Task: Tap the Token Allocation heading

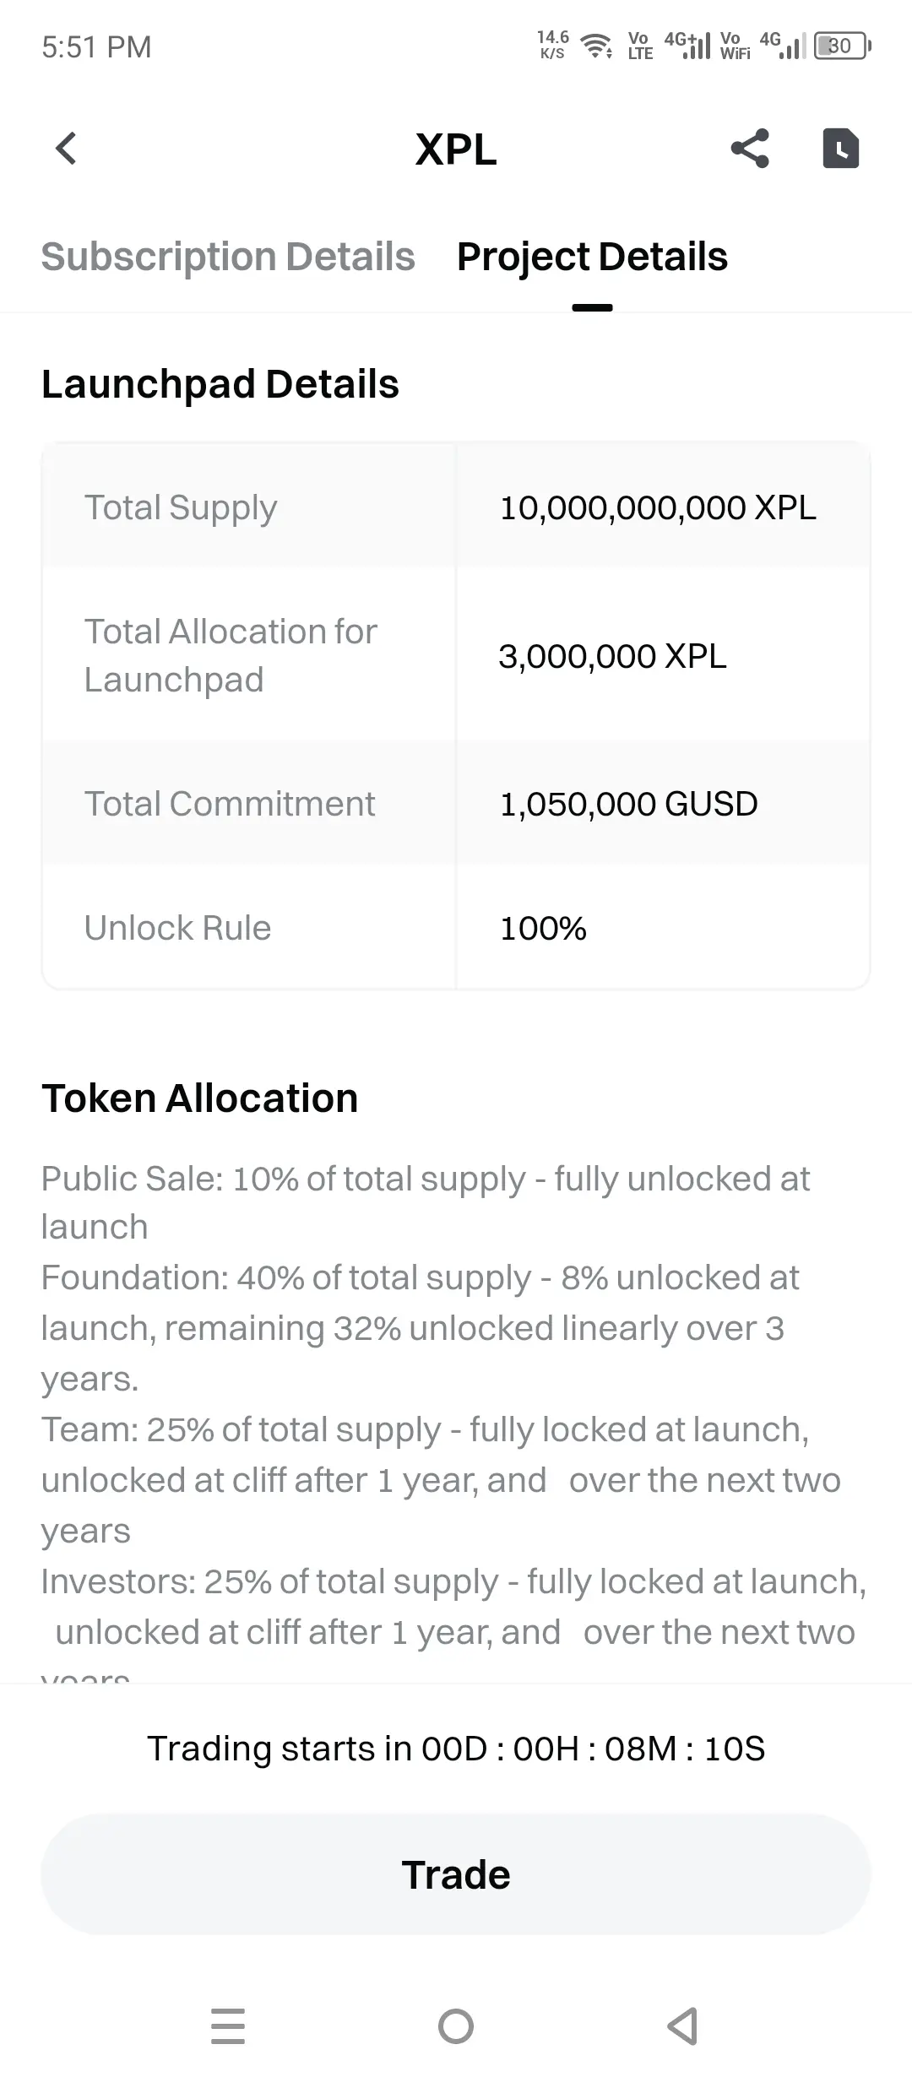Action: point(200,1098)
